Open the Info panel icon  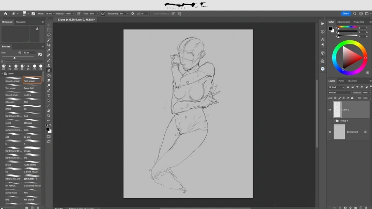coord(322,32)
